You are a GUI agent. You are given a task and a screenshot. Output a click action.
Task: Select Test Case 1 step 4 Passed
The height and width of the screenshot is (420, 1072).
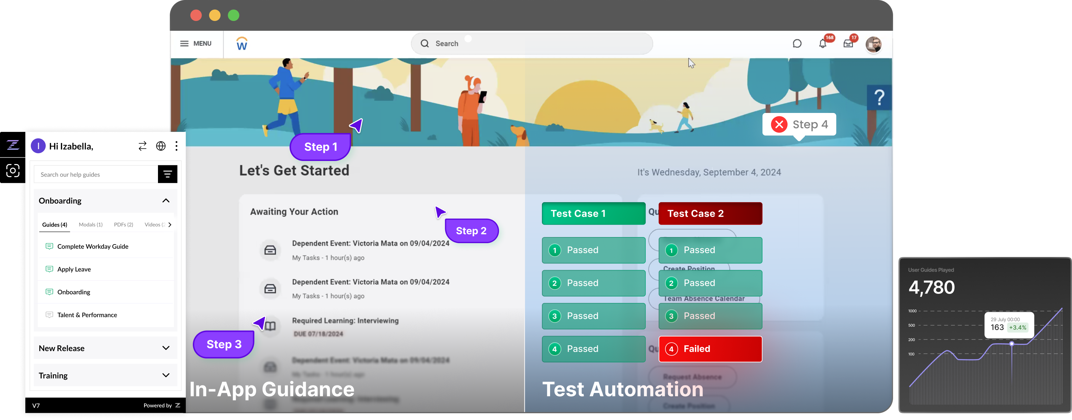(593, 349)
